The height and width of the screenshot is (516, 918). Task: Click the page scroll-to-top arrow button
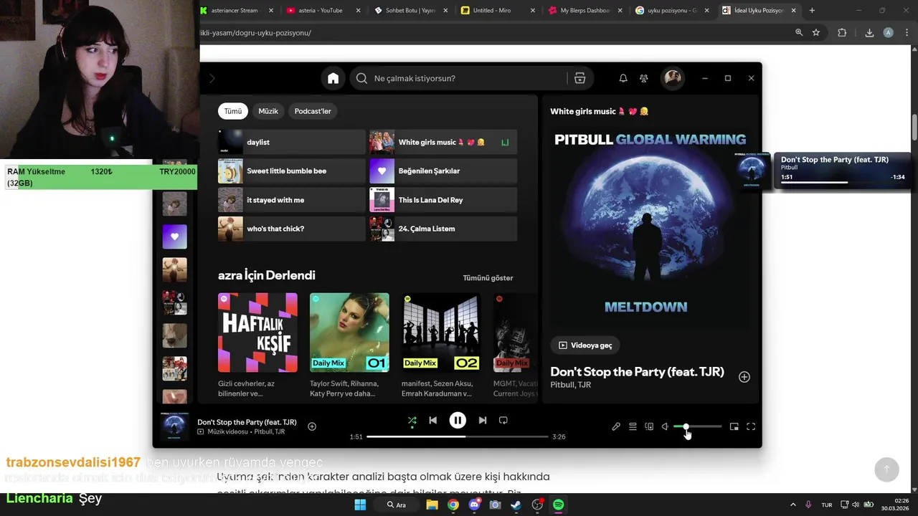click(886, 469)
